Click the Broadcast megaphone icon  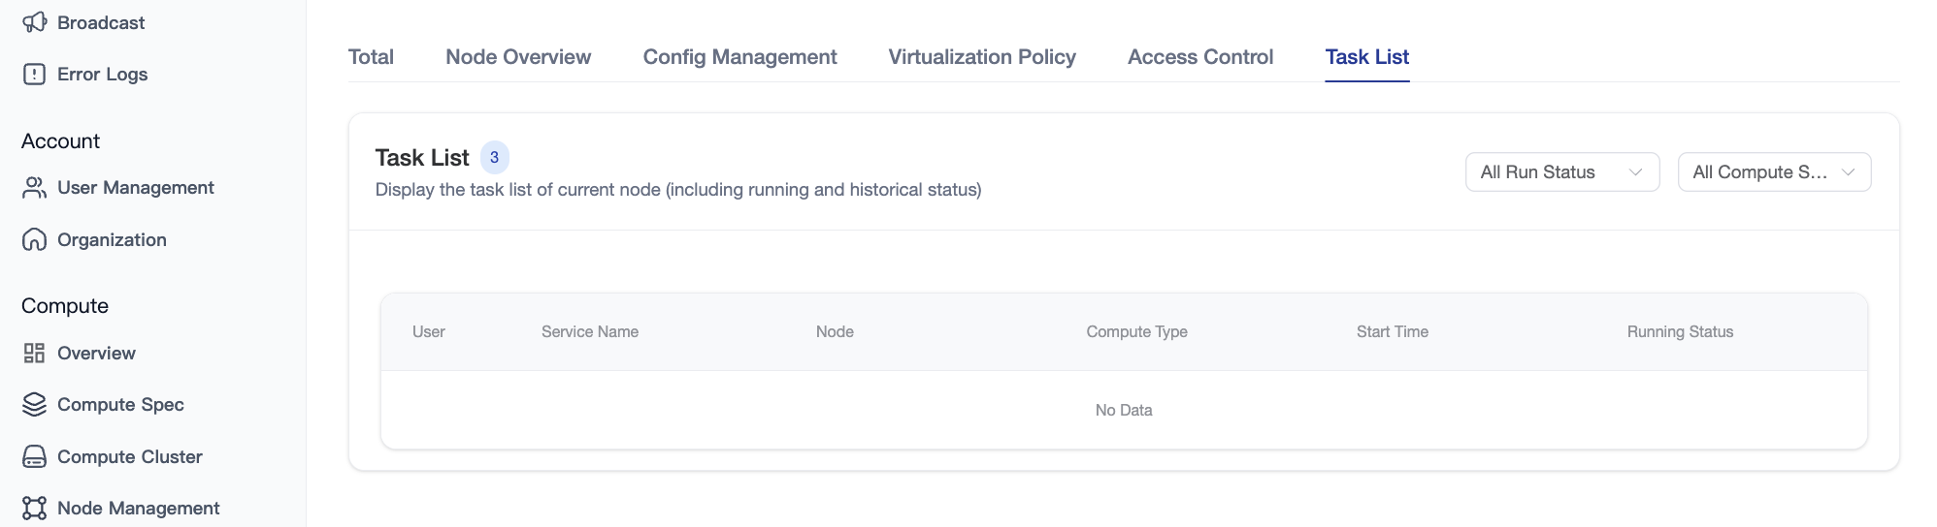[x=34, y=22]
